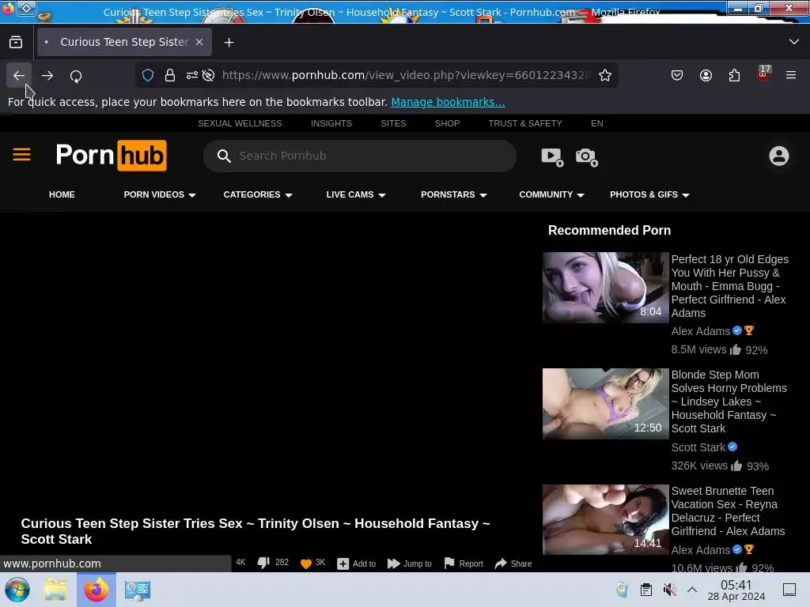
Task: Click the Add to button
Action: point(357,564)
